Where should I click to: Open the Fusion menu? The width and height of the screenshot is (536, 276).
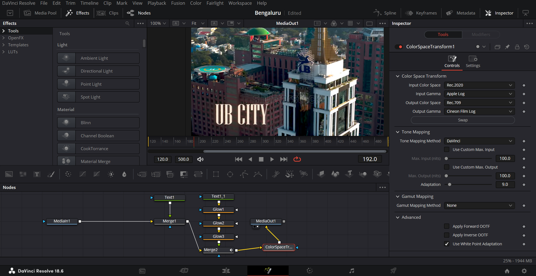pyautogui.click(x=178, y=3)
